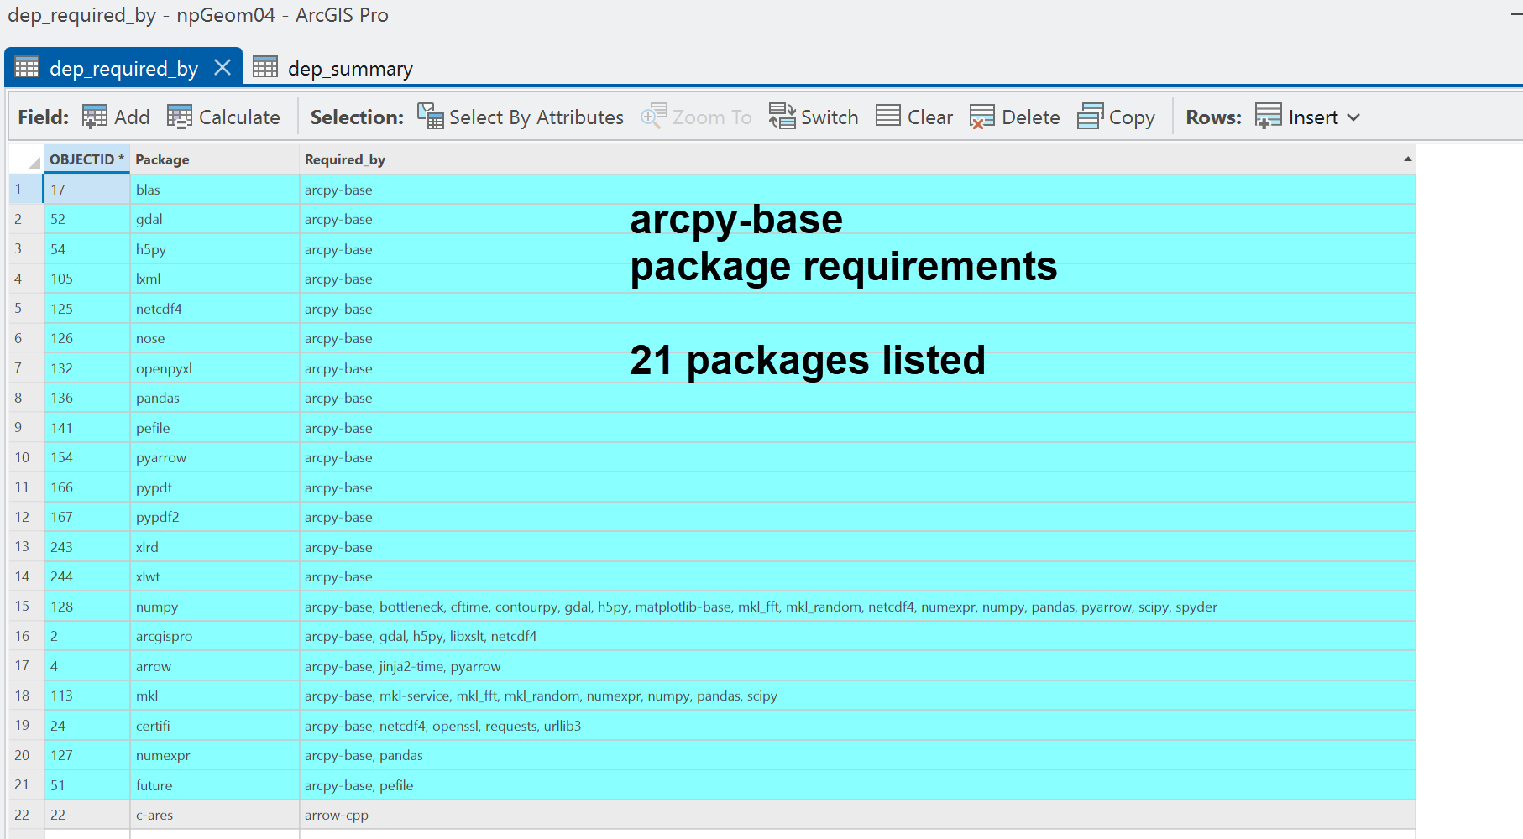This screenshot has height=839, width=1523.
Task: Click the Calculate field icon
Action: pyautogui.click(x=180, y=117)
